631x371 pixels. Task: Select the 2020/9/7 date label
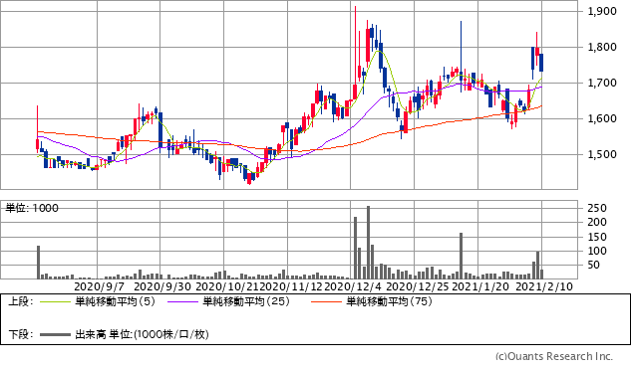pyautogui.click(x=100, y=286)
